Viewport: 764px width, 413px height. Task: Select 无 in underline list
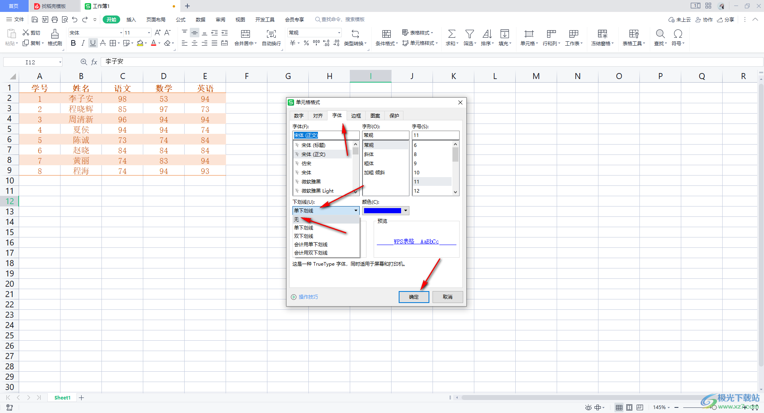click(x=326, y=219)
